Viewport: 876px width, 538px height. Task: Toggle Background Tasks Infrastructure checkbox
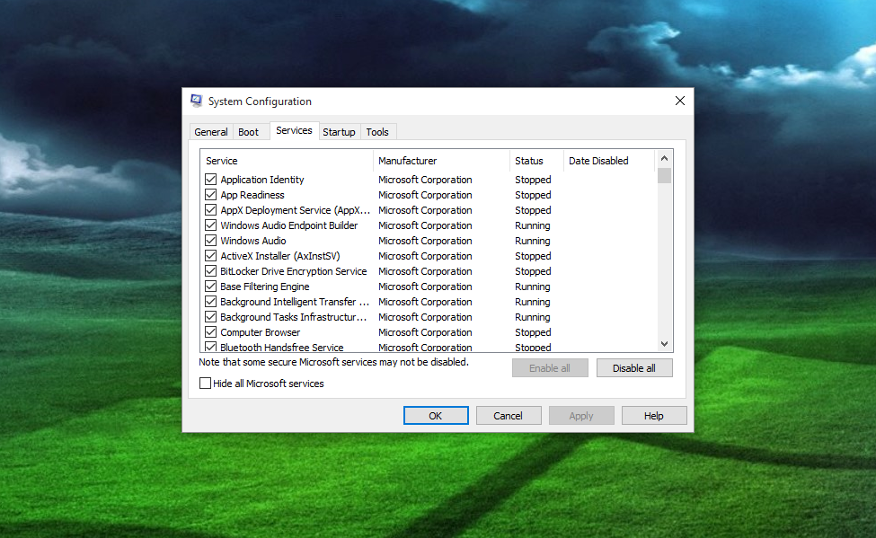point(210,317)
